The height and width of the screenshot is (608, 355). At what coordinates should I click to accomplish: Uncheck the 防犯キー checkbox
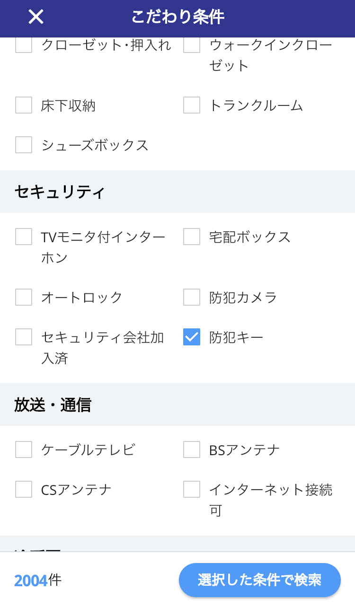[192, 337]
